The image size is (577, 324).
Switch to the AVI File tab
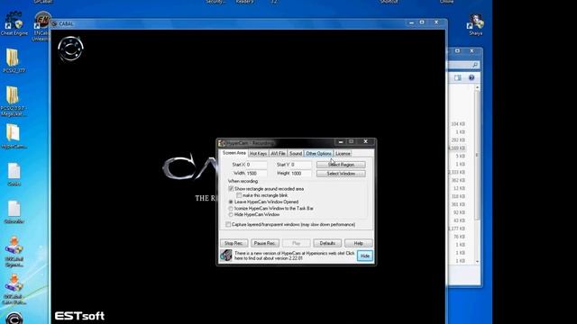pyautogui.click(x=279, y=154)
